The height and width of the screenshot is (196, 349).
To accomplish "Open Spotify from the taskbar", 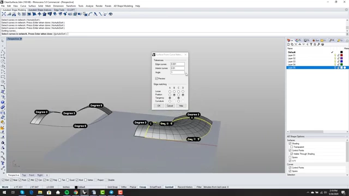I will pyautogui.click(x=67, y=192).
